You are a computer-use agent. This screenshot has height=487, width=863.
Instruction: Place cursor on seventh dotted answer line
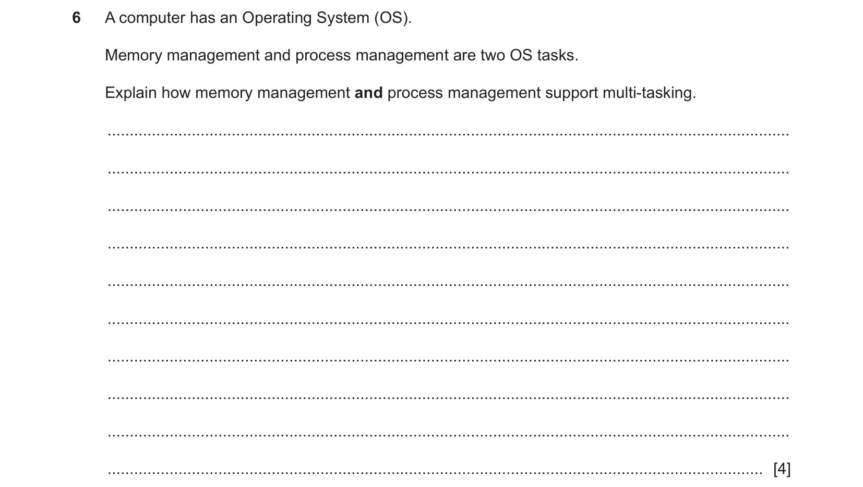(x=448, y=359)
